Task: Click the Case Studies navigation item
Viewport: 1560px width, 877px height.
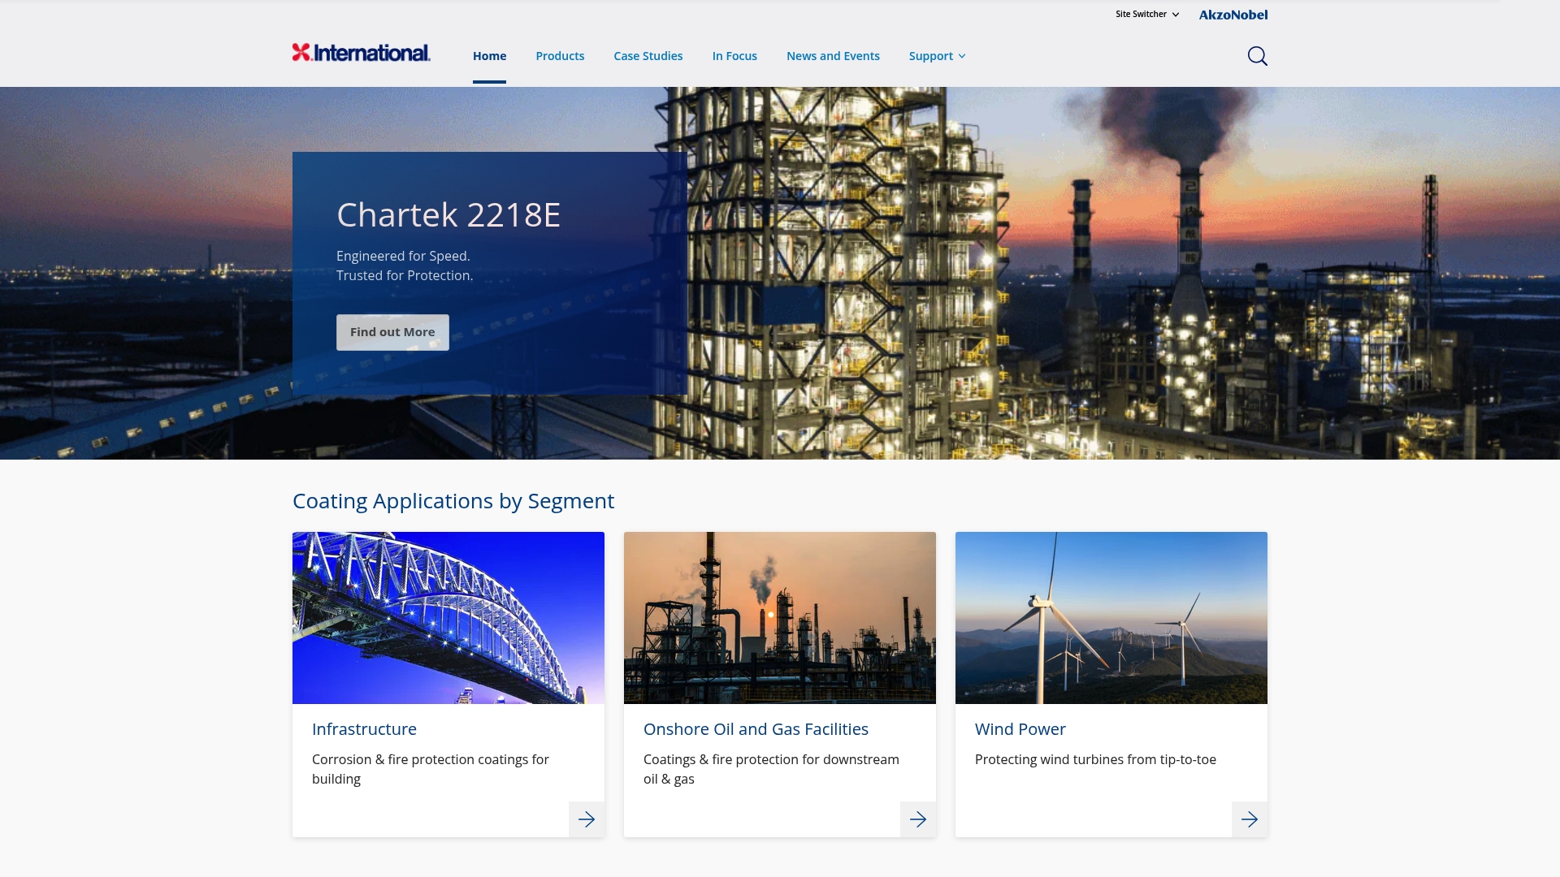Action: [x=648, y=56]
